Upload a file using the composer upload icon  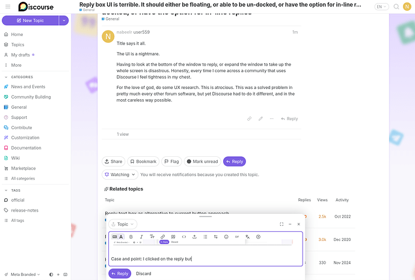[x=194, y=237]
